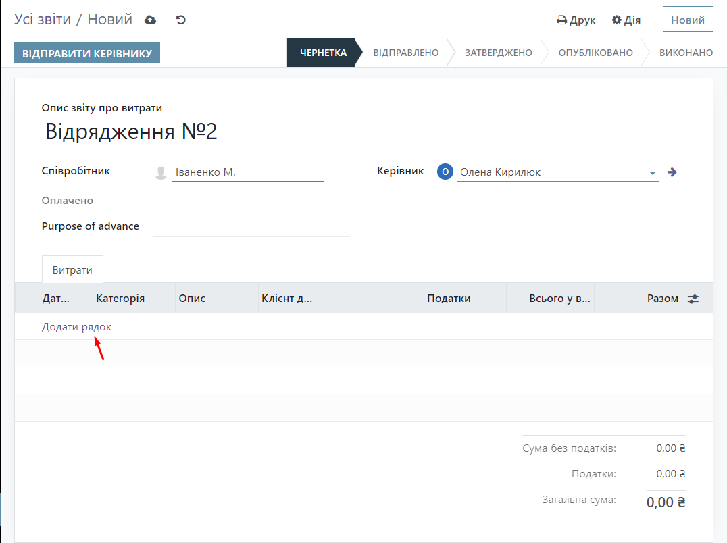Select the Виконано status stage
The height and width of the screenshot is (543, 727).
(685, 53)
